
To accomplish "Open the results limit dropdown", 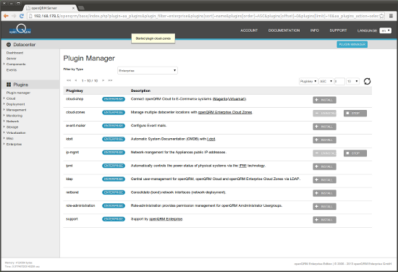I will click(x=352, y=81).
